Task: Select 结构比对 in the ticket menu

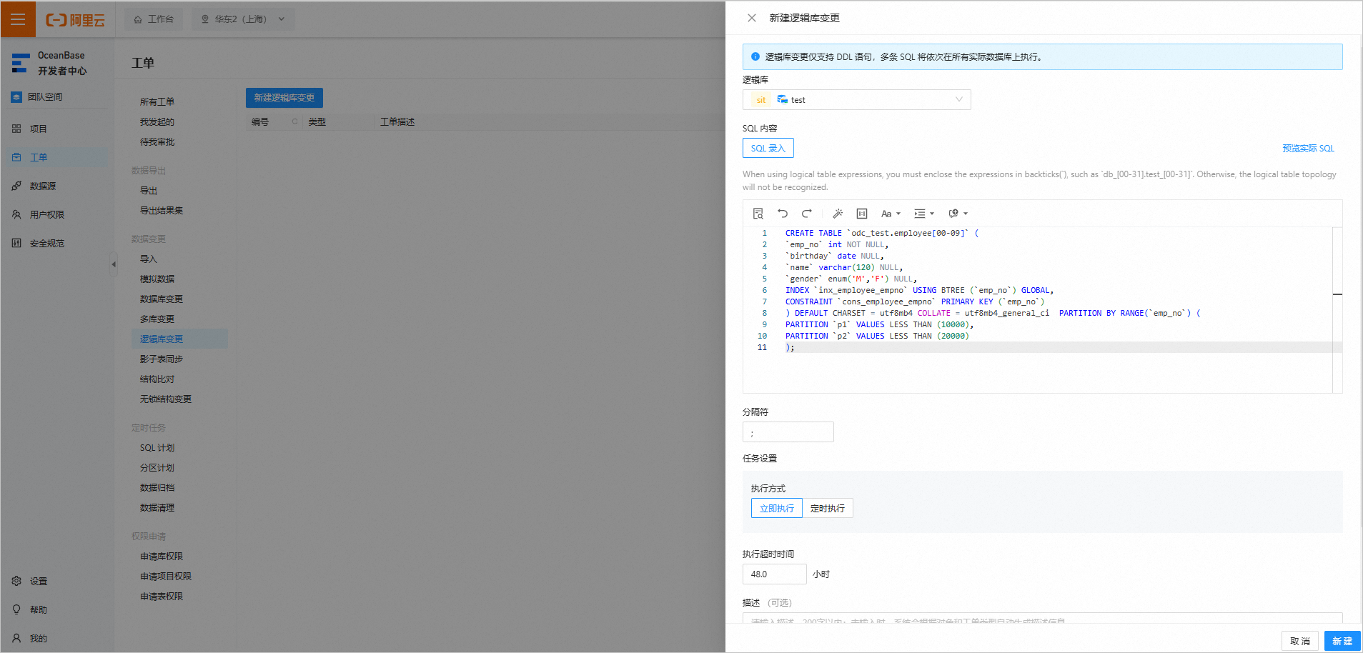Action: click(157, 379)
